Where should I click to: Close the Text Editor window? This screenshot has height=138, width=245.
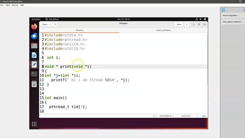(205, 25)
